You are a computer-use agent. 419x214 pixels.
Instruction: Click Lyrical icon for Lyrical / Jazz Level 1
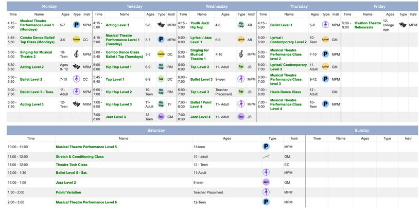[241, 39]
